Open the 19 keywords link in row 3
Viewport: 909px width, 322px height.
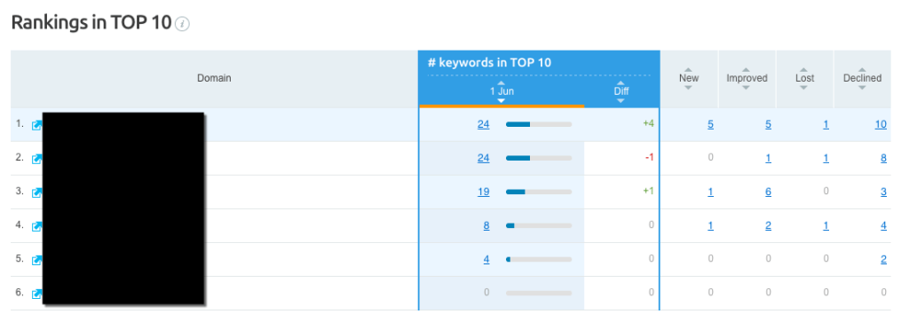coord(484,192)
